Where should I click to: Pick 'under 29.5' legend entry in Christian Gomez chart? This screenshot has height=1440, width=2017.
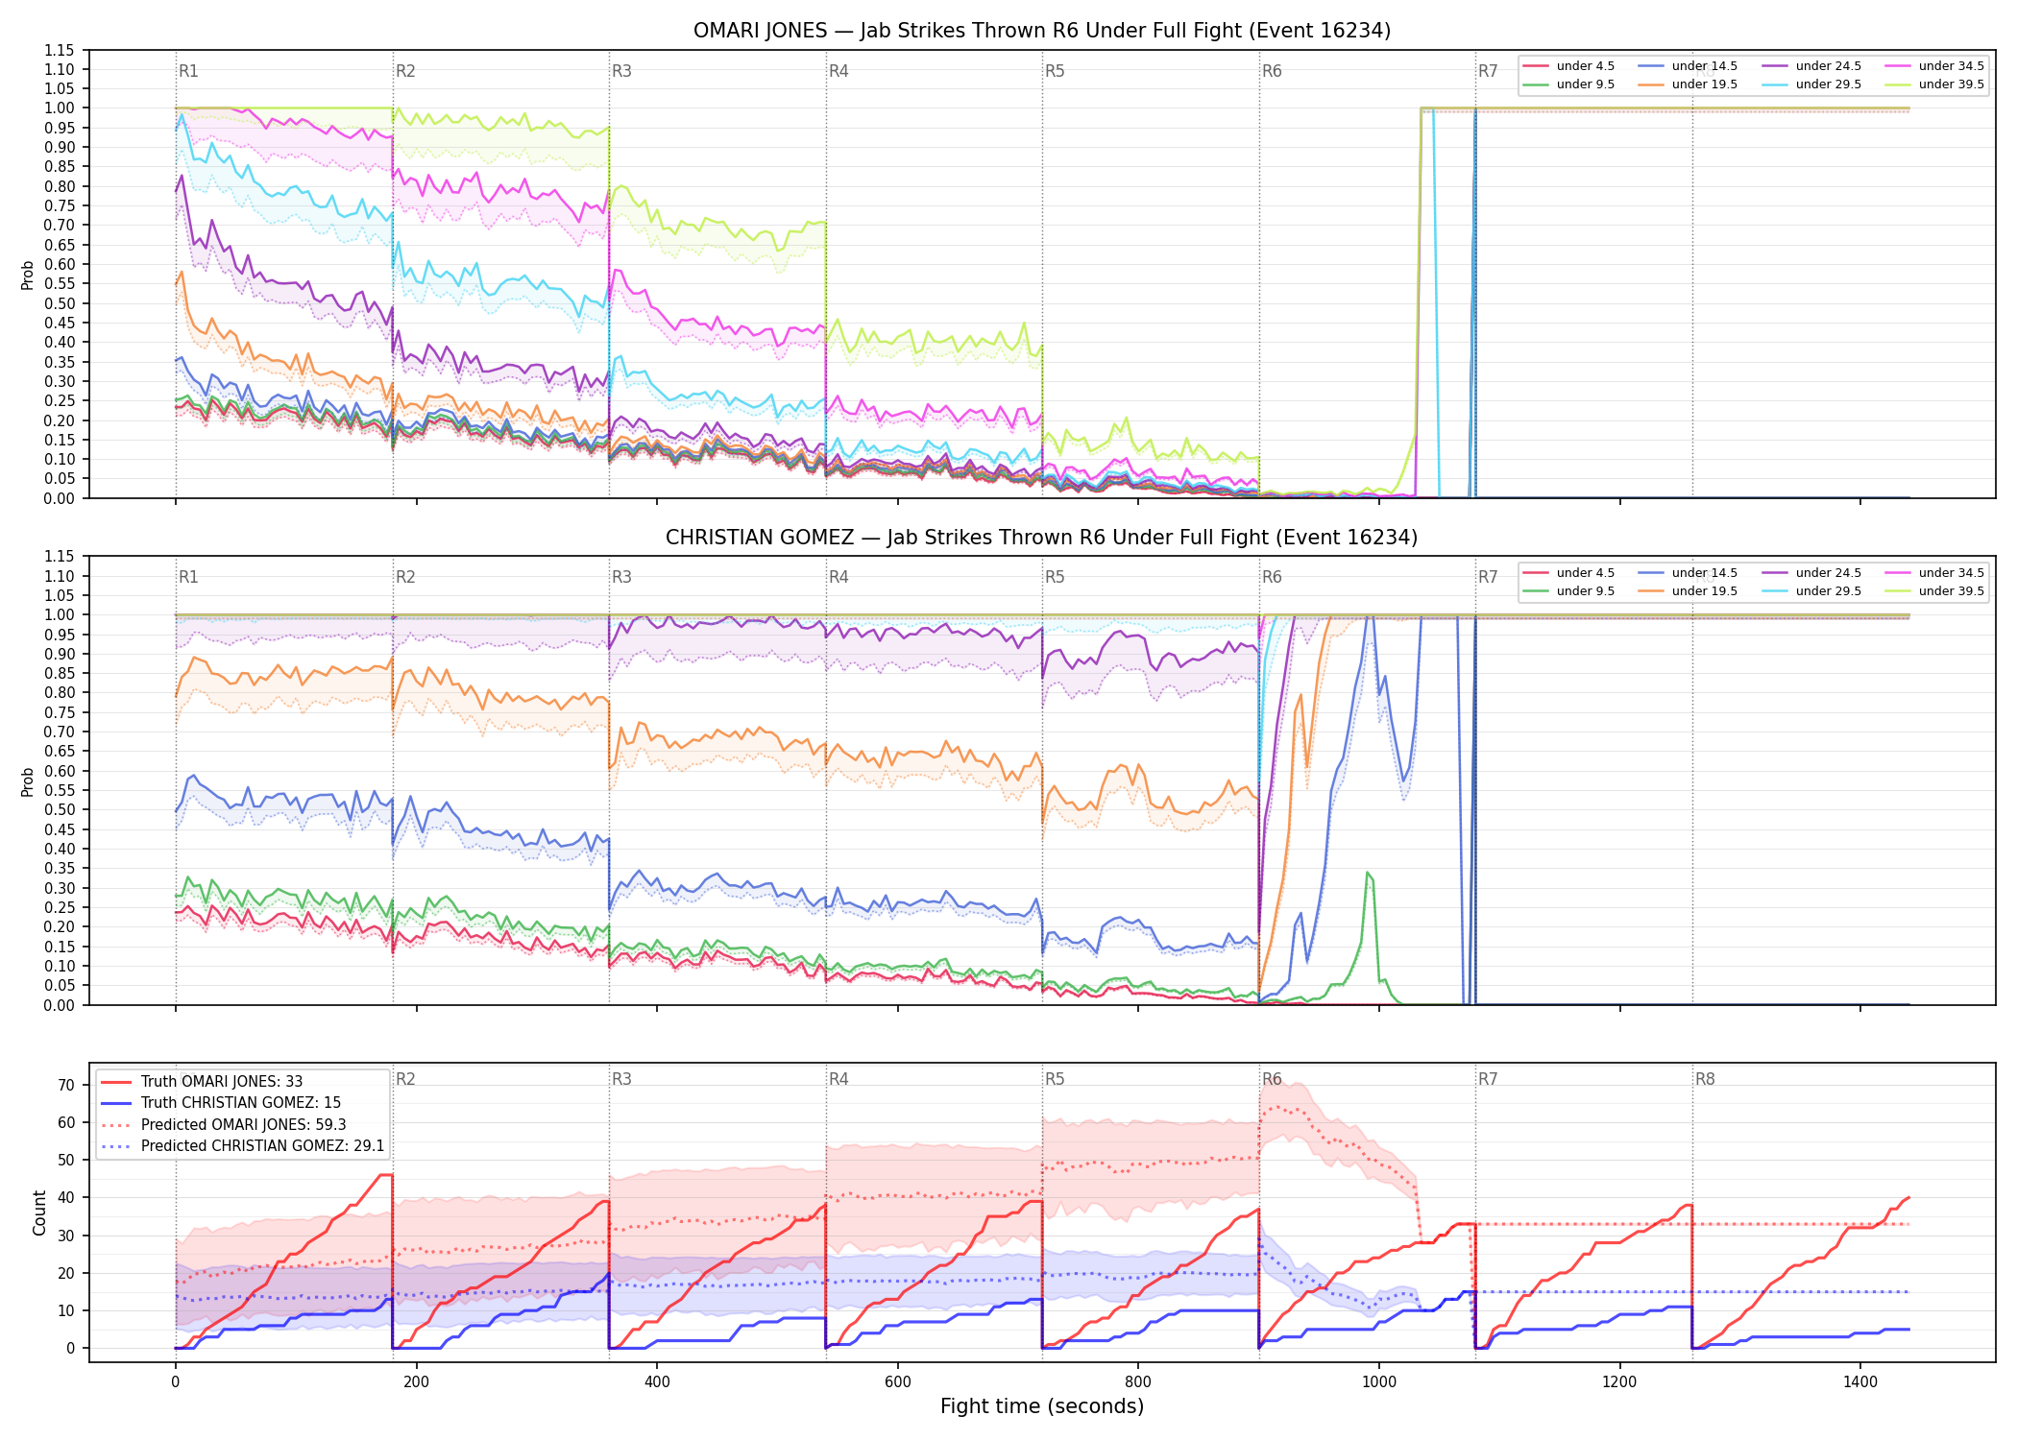pyautogui.click(x=1812, y=591)
